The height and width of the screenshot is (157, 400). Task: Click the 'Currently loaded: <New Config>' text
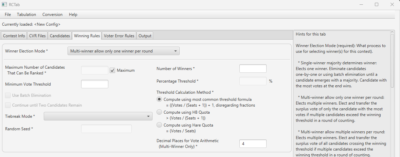(31, 24)
